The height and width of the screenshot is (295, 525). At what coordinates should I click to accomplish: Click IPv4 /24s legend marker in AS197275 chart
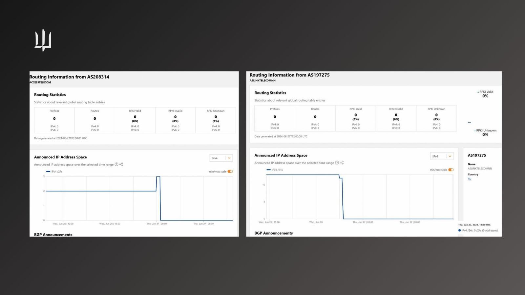[269, 170]
